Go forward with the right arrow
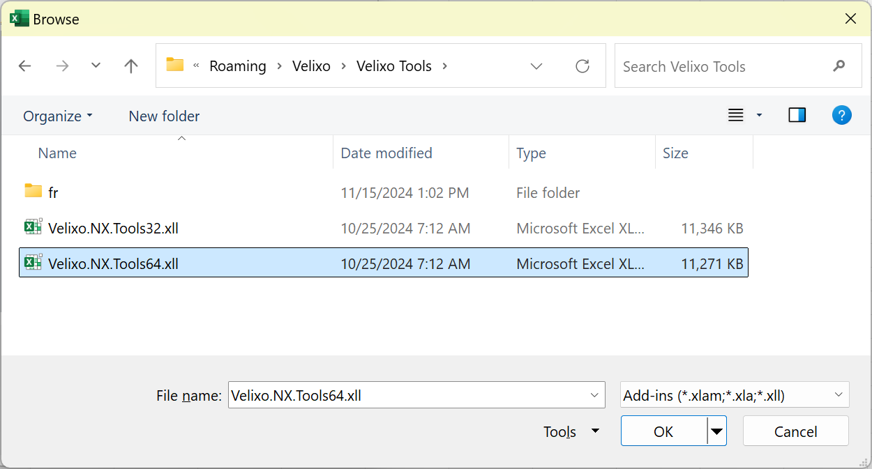The height and width of the screenshot is (469, 872). pos(62,66)
